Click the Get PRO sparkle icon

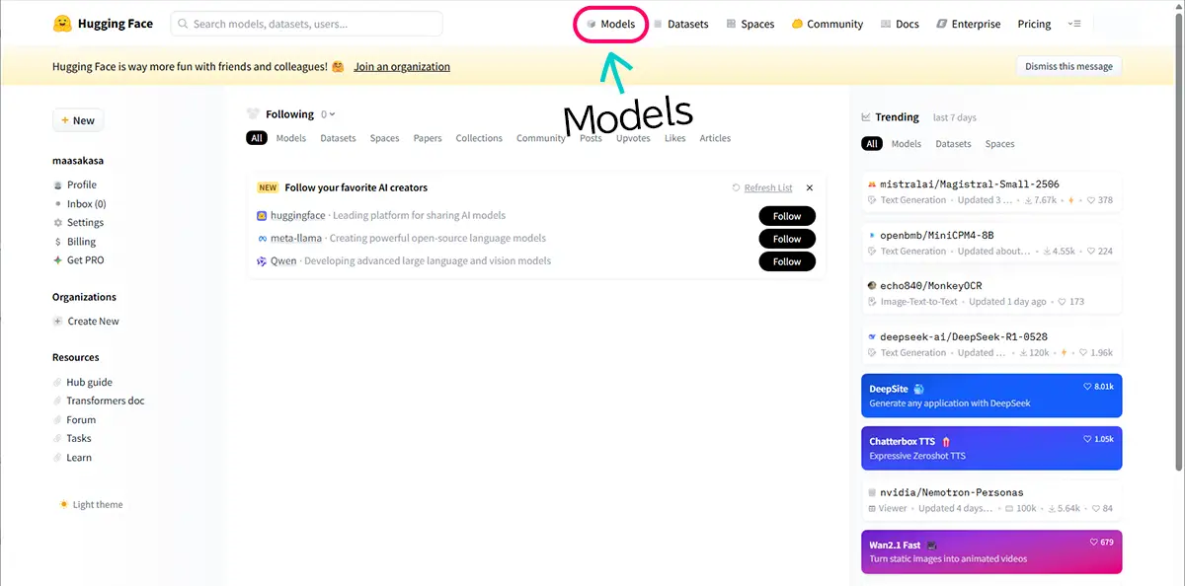(x=58, y=260)
